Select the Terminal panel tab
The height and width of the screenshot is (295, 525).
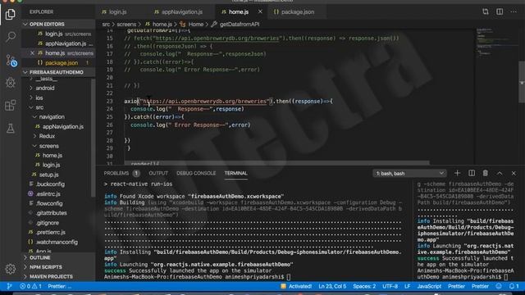pyautogui.click(x=235, y=173)
